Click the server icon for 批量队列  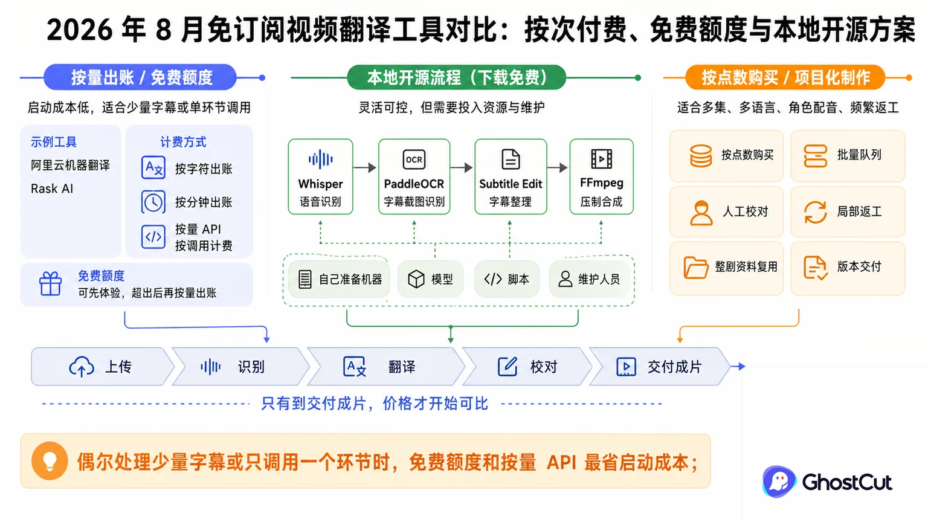815,155
